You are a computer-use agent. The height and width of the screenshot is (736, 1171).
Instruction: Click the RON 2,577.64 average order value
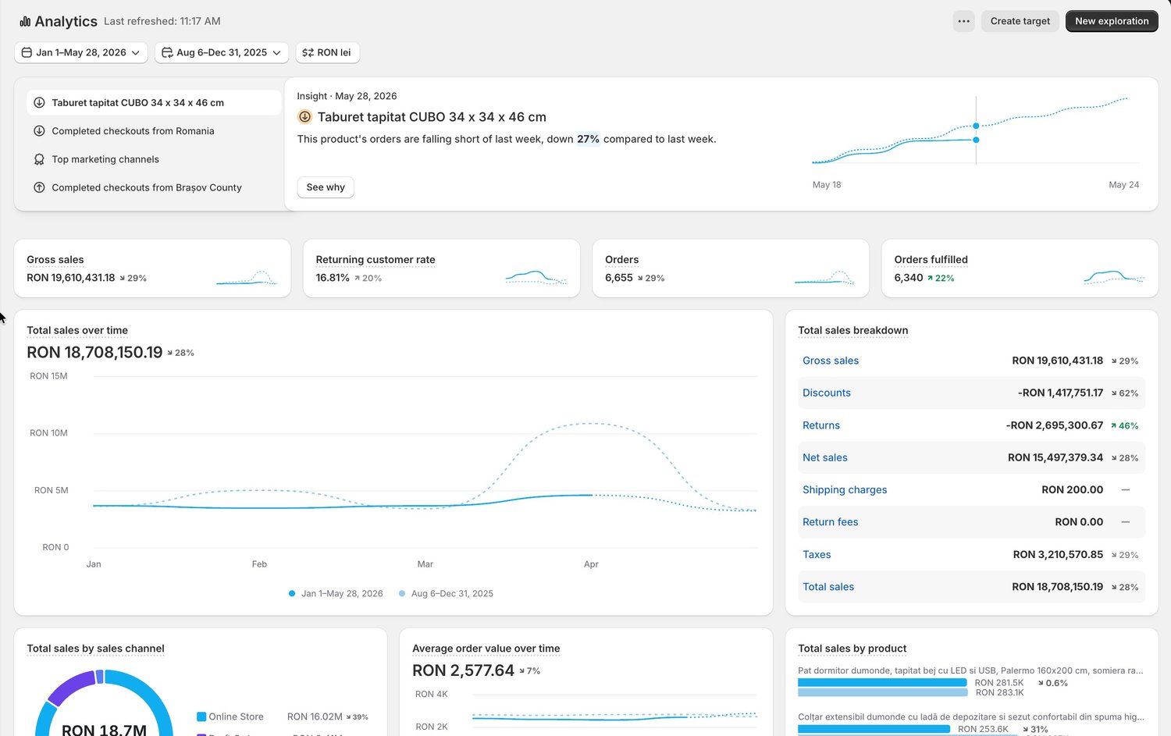463,670
